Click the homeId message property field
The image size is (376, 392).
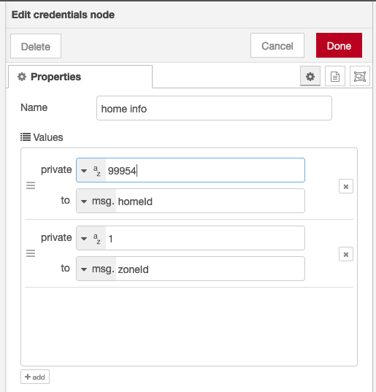210,201
